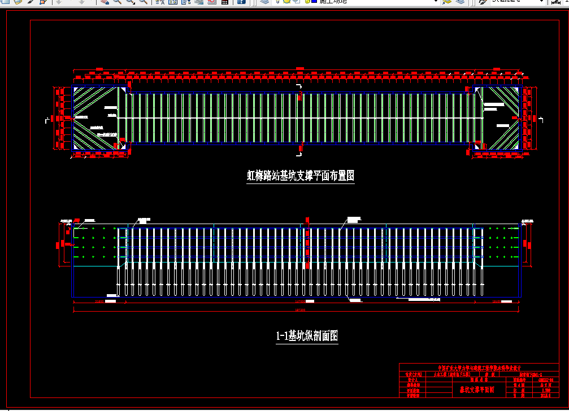Click the Layer Previous icon

click(460, 2)
